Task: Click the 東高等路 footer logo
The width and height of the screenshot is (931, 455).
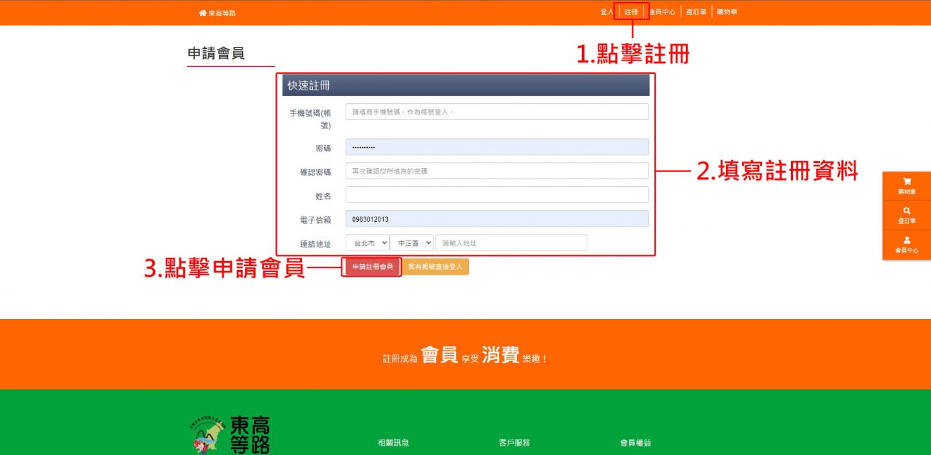Action: 230,435
